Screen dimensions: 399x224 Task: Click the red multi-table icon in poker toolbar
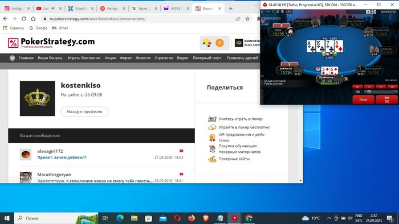(289, 12)
